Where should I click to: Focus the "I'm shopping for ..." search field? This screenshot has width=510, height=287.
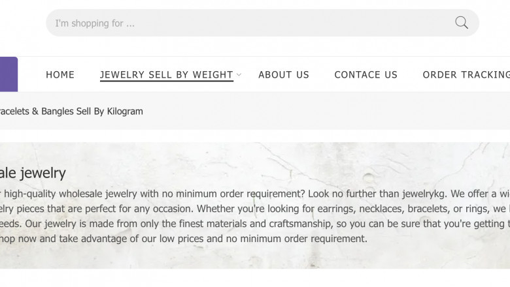point(248,23)
